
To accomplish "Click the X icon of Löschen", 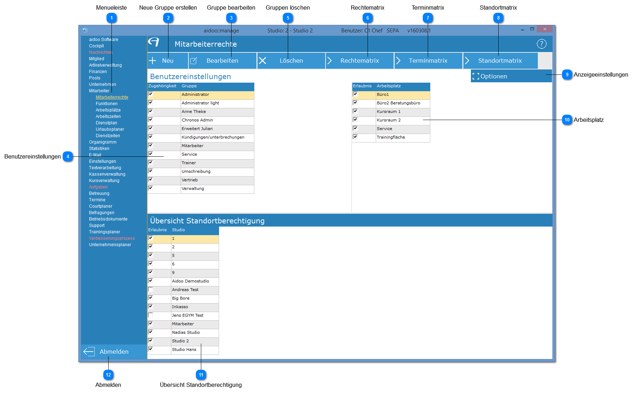I will coord(263,61).
